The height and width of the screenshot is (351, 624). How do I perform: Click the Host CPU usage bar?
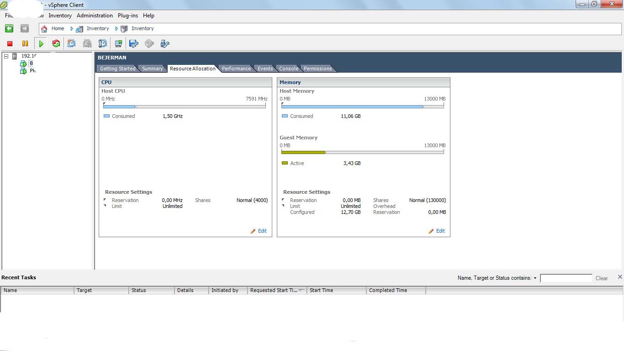(185, 106)
